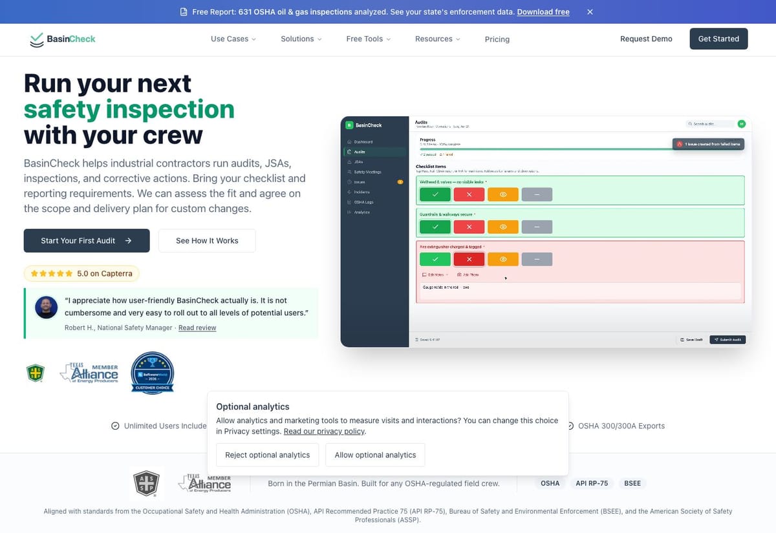Flag Fire extinguisher item with the orange eye
The image size is (776, 533).
pos(503,259)
